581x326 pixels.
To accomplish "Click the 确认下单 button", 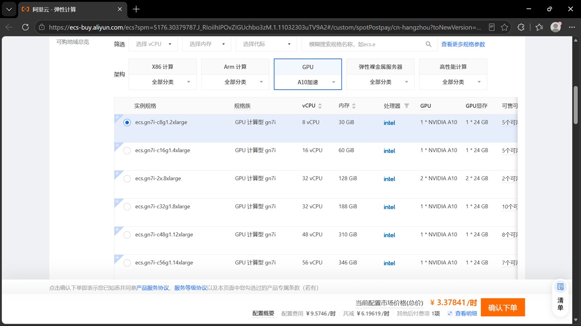I will tap(502, 308).
